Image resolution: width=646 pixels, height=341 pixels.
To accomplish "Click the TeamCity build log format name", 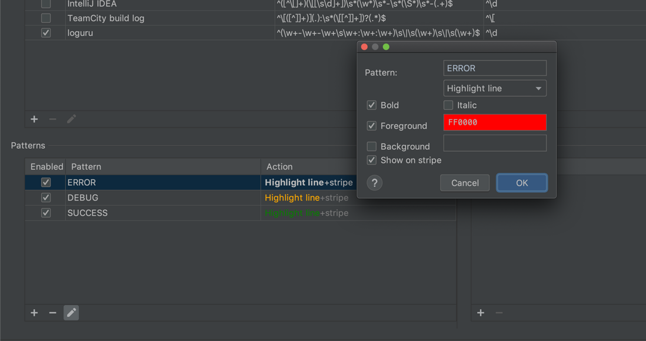I will (106, 18).
